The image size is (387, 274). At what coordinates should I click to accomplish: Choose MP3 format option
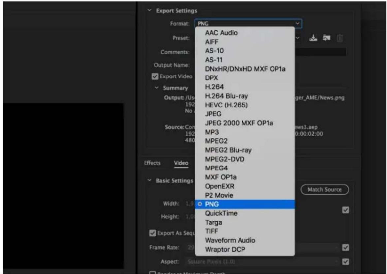(245, 132)
